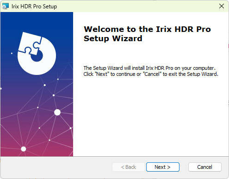The height and width of the screenshot is (179, 229).
Task: Click the words Setup Wizard in heading
Action: [x=113, y=38]
